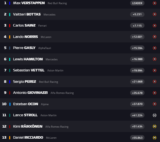This screenshot has height=142, width=160.
Task: Click the +5.231 gap badge
Action: (137, 14)
